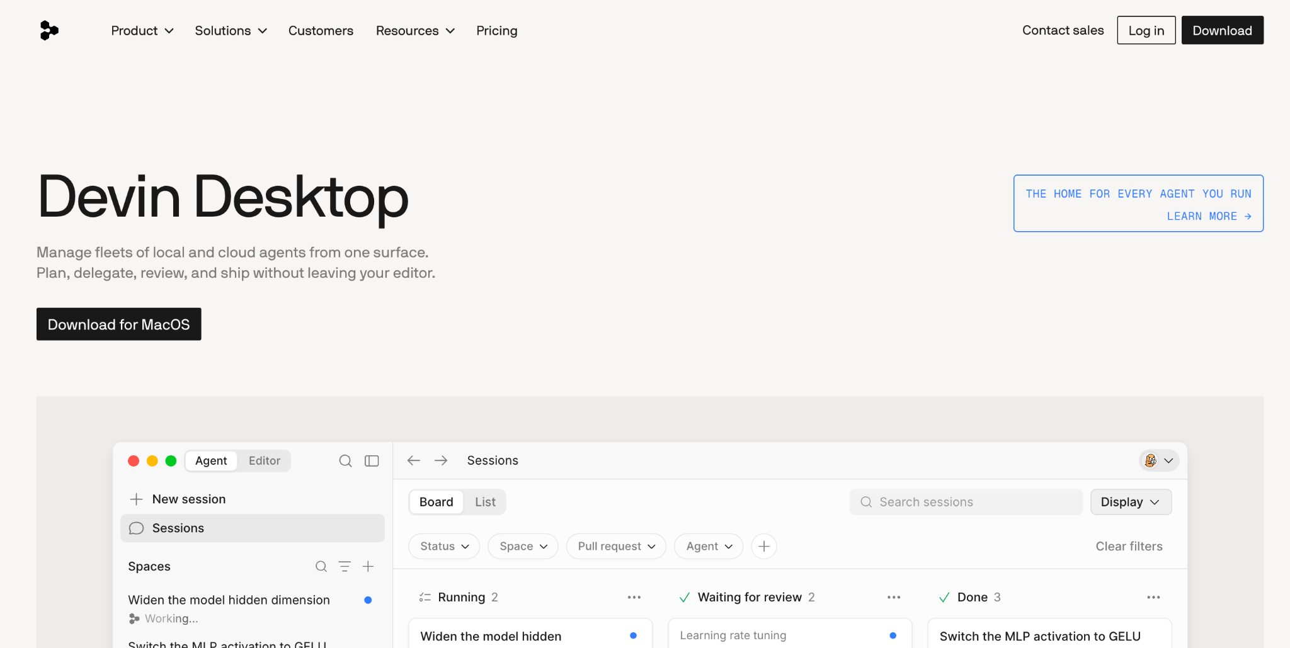Click the yellow minimize window dot
This screenshot has width=1290, height=648.
pyautogui.click(x=152, y=461)
